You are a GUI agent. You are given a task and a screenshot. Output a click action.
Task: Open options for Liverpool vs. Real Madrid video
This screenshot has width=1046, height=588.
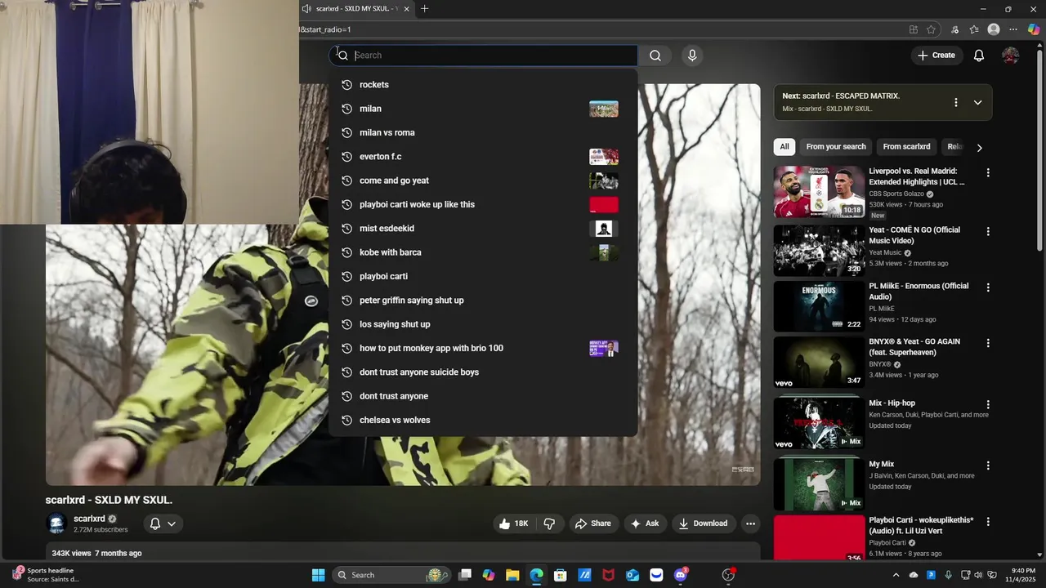click(988, 173)
